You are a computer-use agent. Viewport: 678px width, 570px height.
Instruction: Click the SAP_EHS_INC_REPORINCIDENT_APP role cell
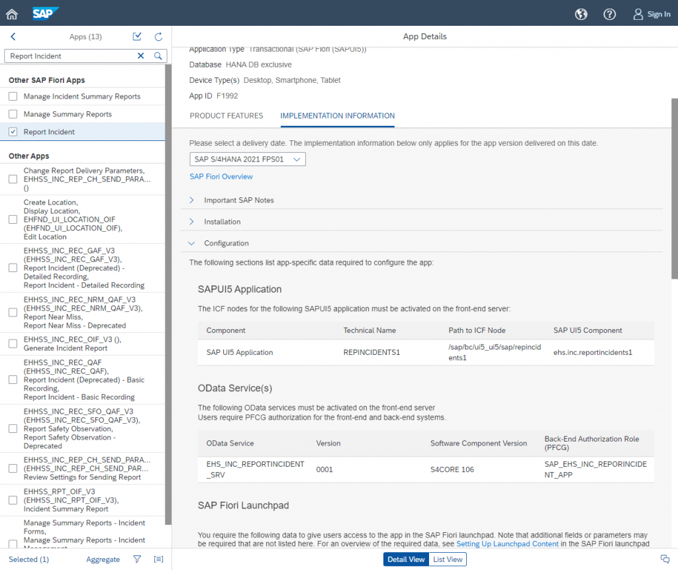pyautogui.click(x=595, y=469)
